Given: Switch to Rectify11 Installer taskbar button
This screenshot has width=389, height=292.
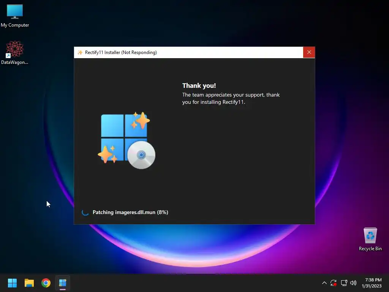Looking at the screenshot, I should click(x=63, y=283).
